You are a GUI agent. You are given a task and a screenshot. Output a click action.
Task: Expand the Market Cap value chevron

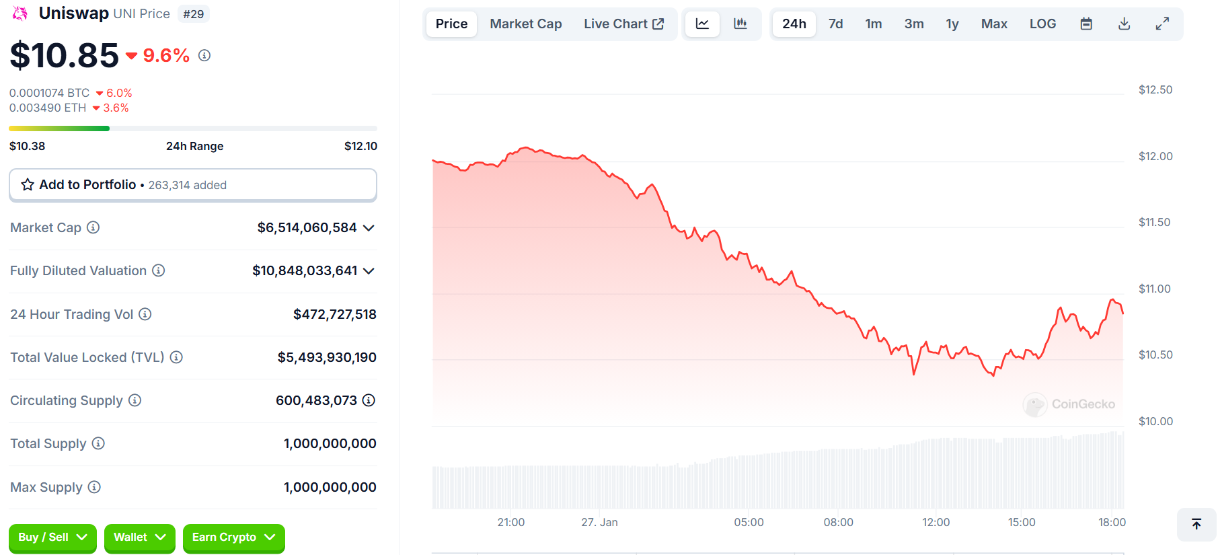coord(369,228)
